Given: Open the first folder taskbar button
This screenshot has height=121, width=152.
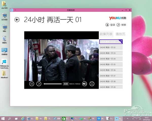Looking at the screenshot, I should (x=39, y=118).
